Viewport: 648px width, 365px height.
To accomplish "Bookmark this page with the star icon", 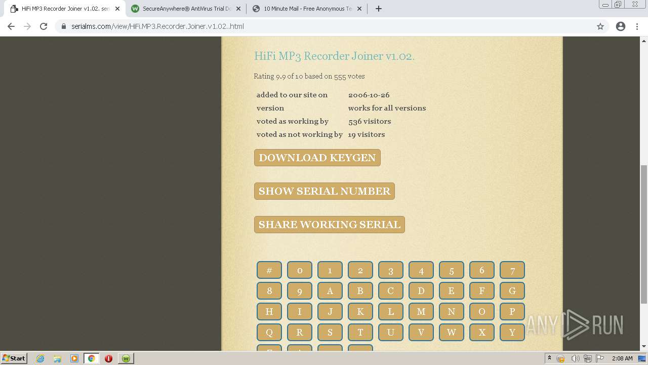I will click(600, 26).
